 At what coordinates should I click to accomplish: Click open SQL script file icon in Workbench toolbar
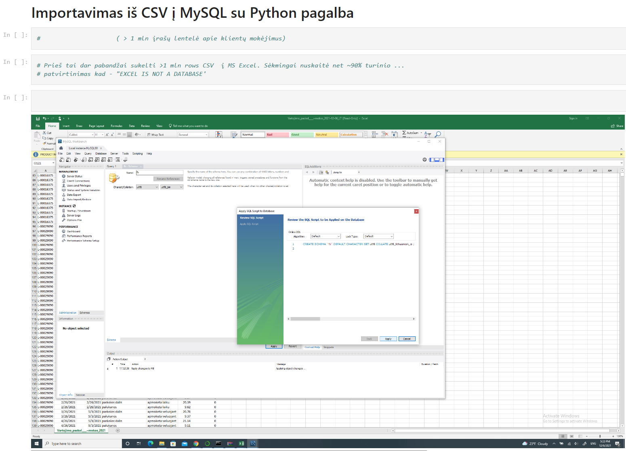click(68, 160)
